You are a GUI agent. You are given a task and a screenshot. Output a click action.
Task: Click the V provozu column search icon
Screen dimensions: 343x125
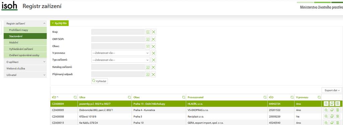point(319,97)
